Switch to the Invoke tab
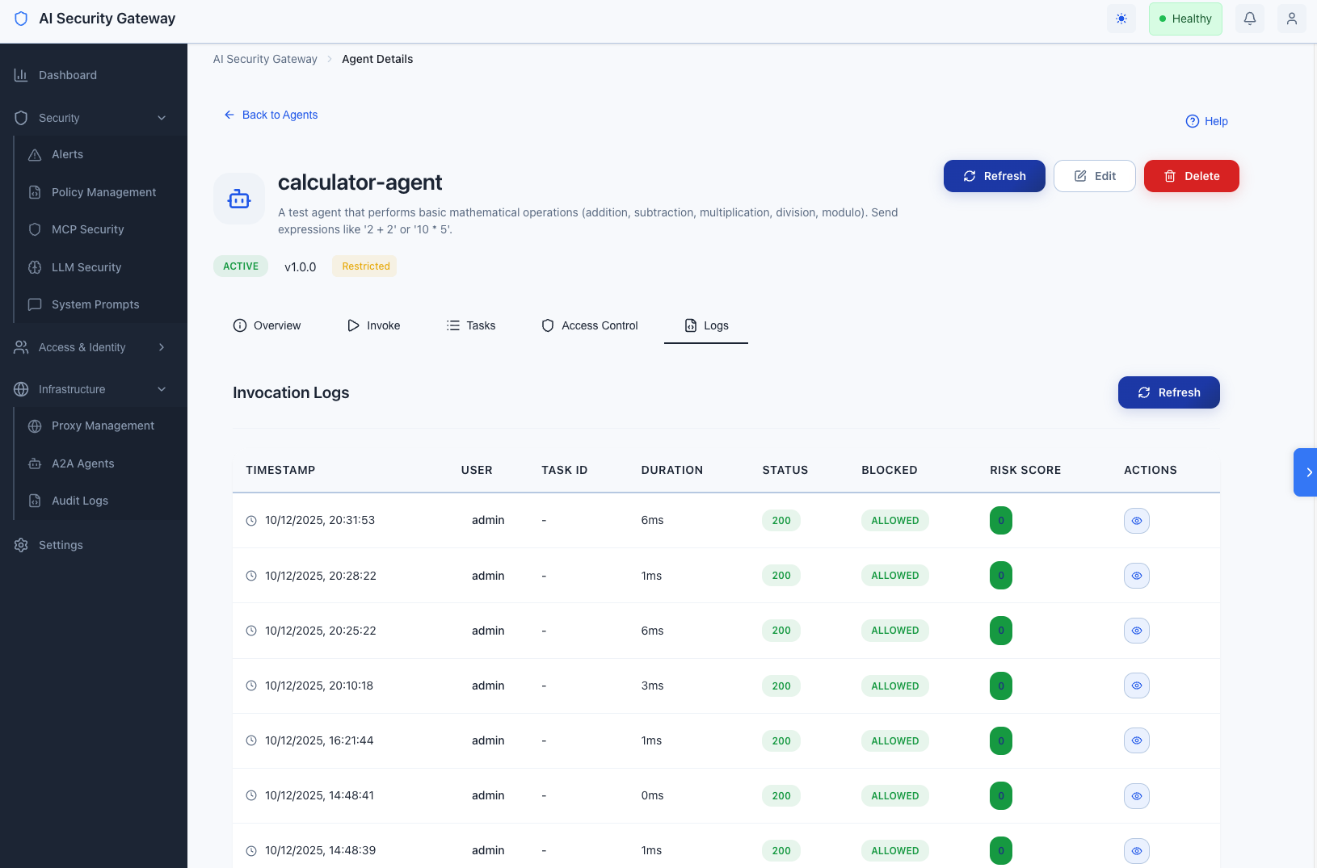Viewport: 1317px width, 868px height. [x=374, y=325]
